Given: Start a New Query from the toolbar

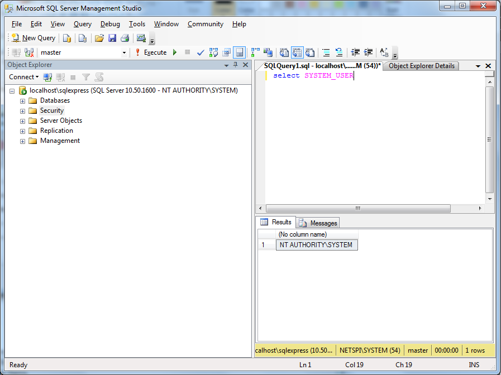Looking at the screenshot, I should click(33, 38).
